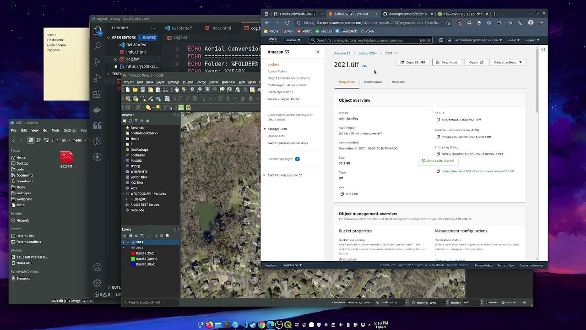Click the Download button
The height and width of the screenshot is (330, 586).
446,62
